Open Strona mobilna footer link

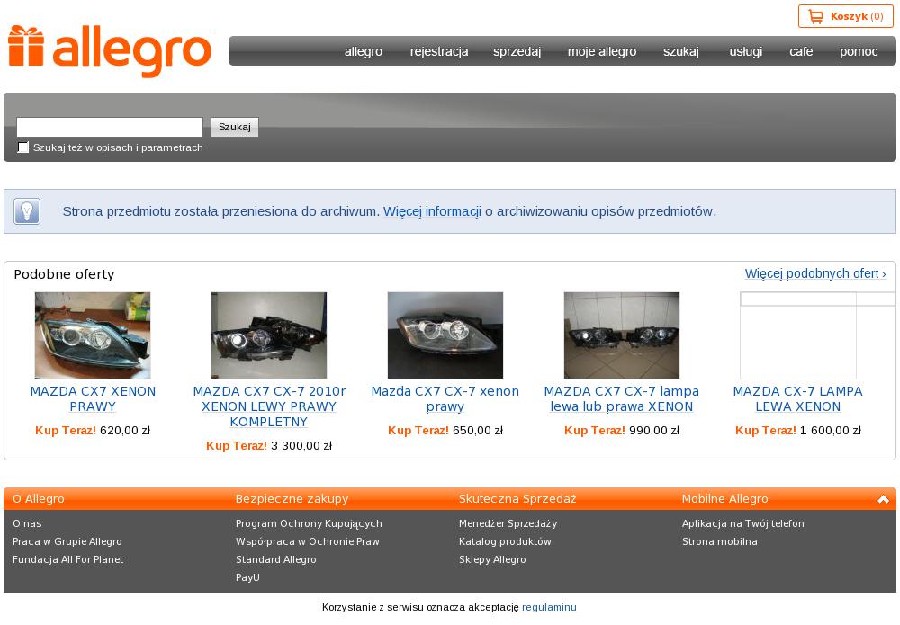coord(720,541)
